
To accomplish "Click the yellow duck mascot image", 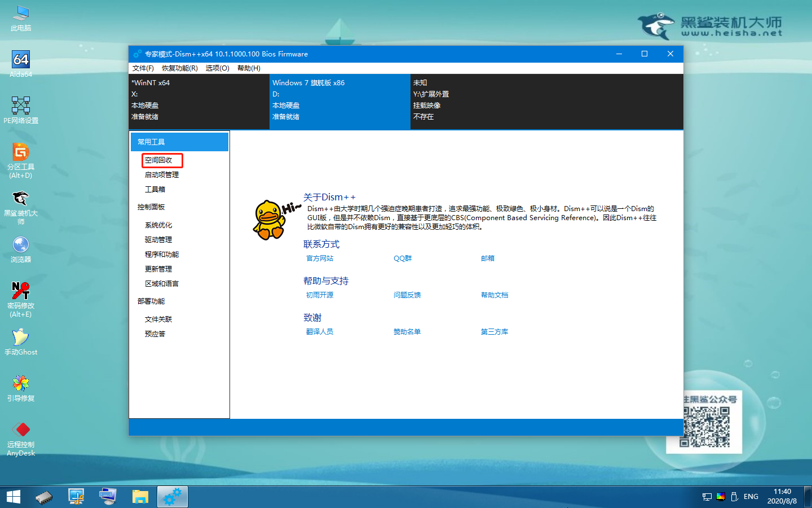I will coord(271,220).
